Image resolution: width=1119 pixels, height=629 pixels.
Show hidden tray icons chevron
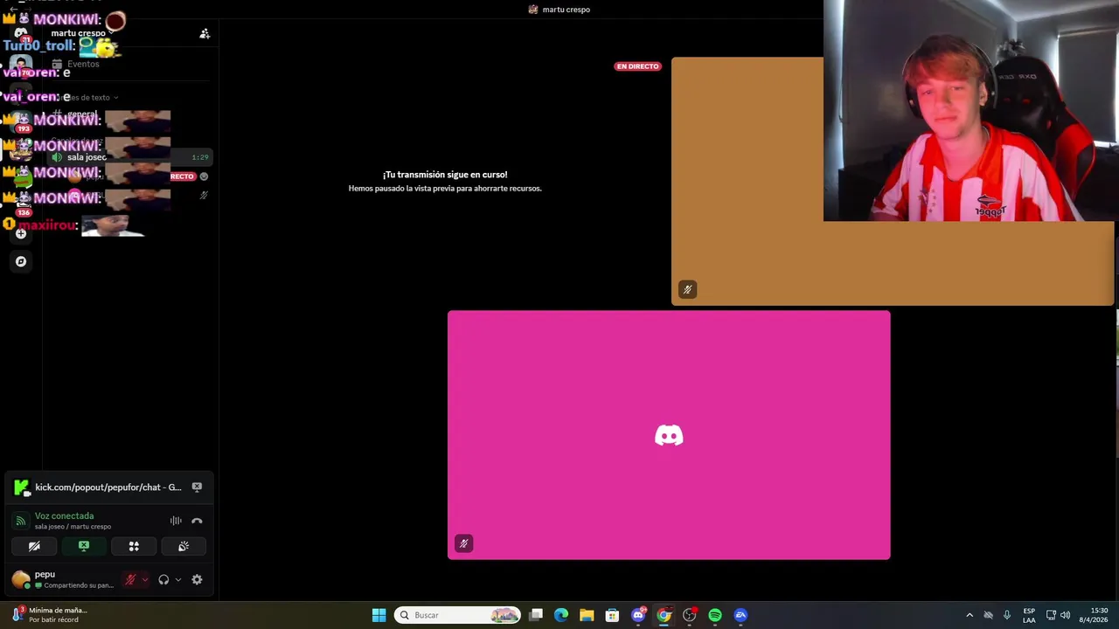(x=970, y=615)
